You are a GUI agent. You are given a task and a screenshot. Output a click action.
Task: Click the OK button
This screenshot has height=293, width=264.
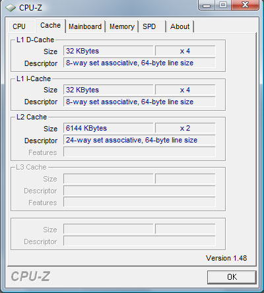(x=232, y=277)
